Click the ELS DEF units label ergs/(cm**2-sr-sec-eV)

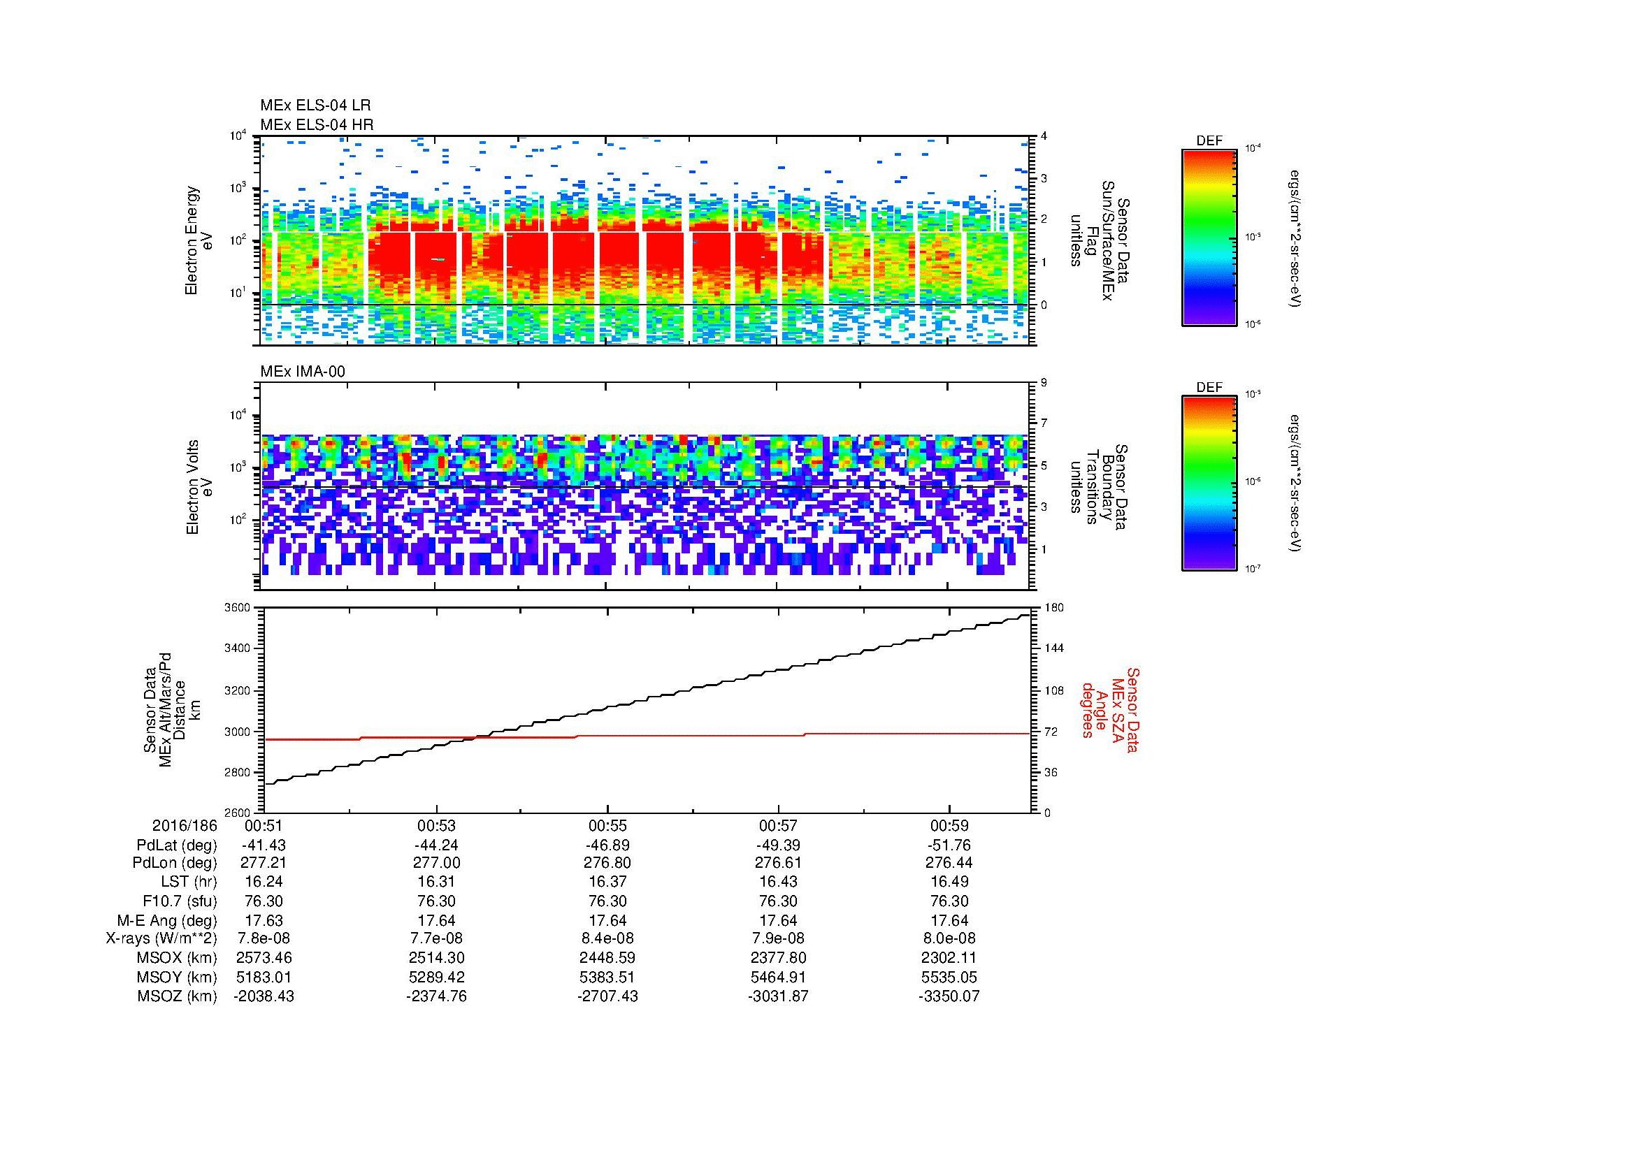[1295, 238]
